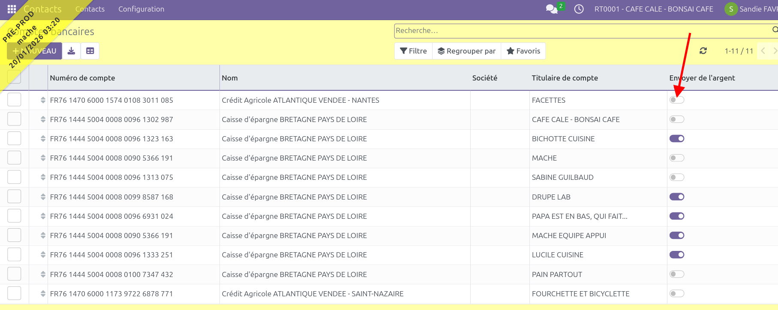Expand the Regrouper par dropdown
The height and width of the screenshot is (310, 778).
click(466, 51)
